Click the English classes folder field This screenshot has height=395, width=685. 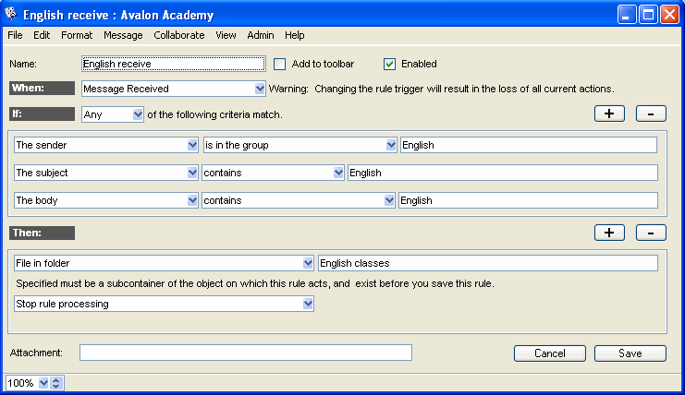pyautogui.click(x=487, y=263)
